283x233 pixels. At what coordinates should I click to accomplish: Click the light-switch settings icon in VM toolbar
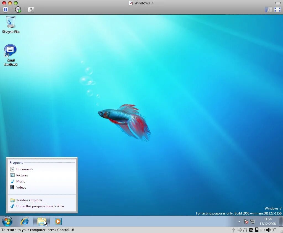click(x=31, y=10)
